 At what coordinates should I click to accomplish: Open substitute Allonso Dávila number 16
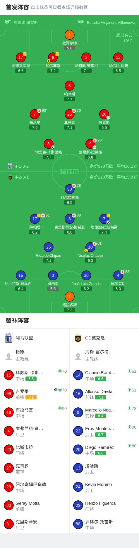click(104, 394)
